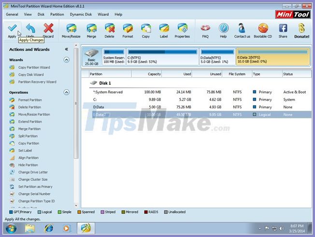Select the Move/Resize toolbar icon
The height and width of the screenshot is (237, 315).
point(71,28)
